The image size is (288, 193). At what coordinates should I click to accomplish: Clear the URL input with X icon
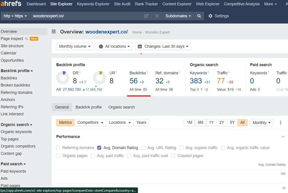click(157, 16)
